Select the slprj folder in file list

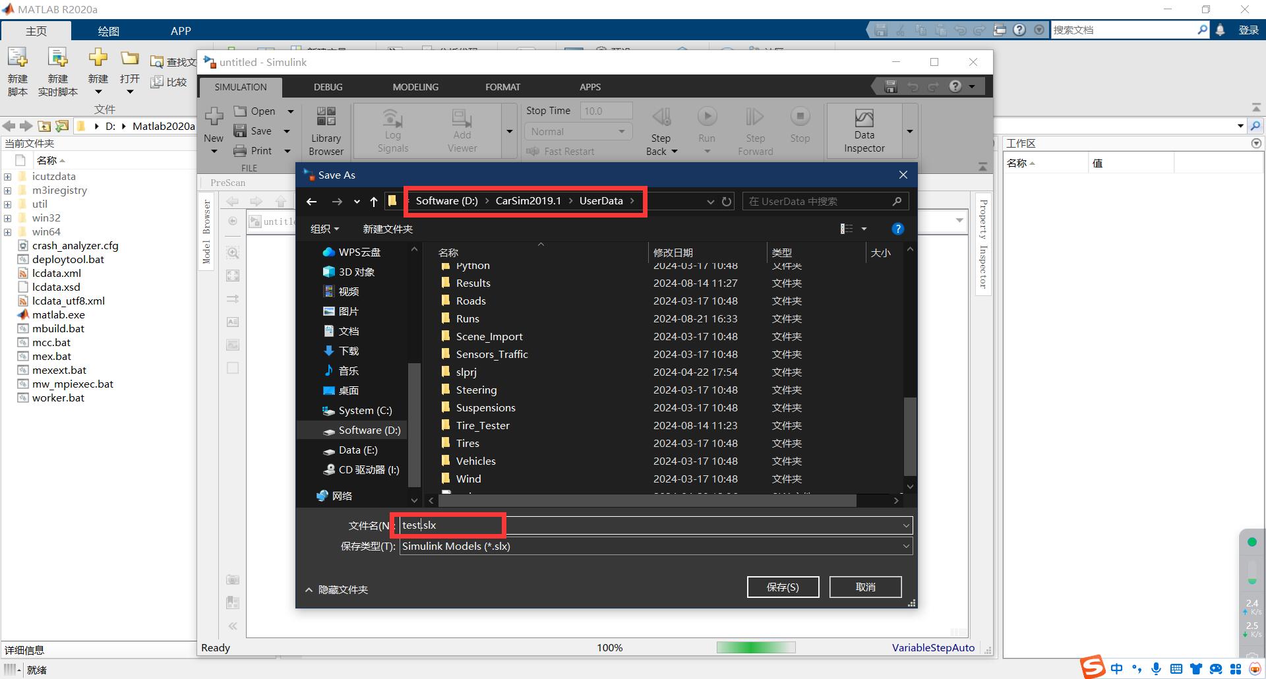tap(466, 372)
